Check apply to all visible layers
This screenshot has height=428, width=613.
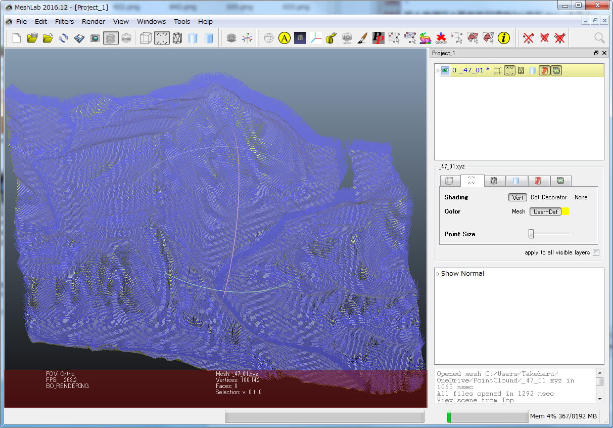[x=596, y=252]
